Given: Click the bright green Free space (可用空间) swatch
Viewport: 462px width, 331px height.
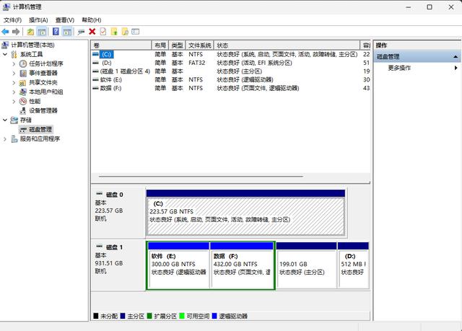Looking at the screenshot, I should [x=182, y=316].
